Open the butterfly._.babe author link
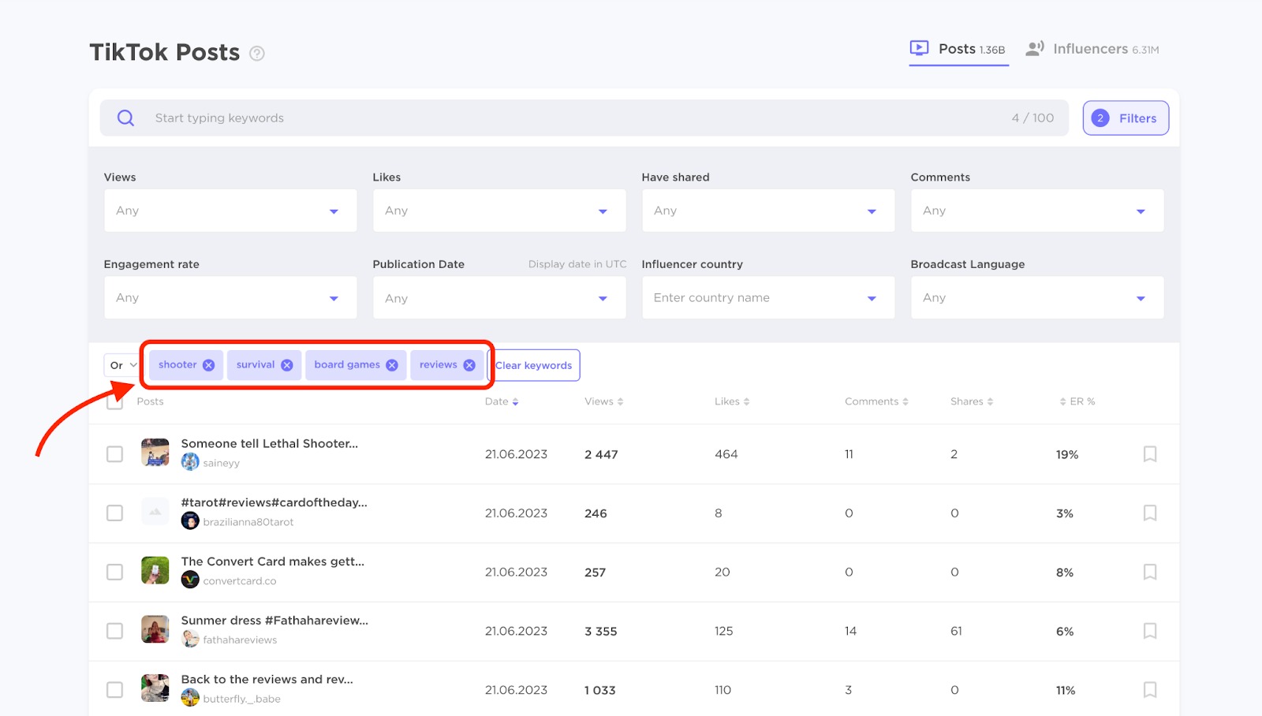Screen dimensions: 1262x716 pos(241,699)
